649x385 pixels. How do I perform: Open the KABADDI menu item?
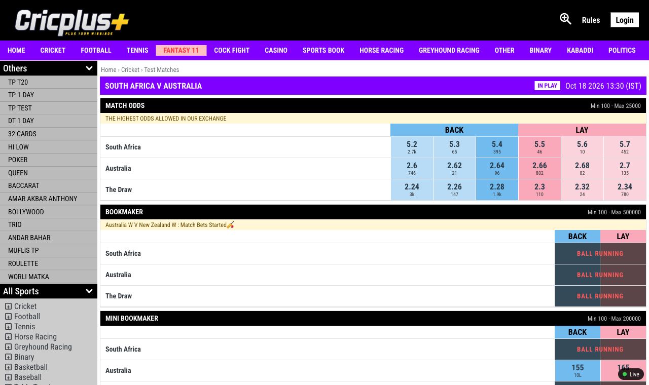[580, 50]
